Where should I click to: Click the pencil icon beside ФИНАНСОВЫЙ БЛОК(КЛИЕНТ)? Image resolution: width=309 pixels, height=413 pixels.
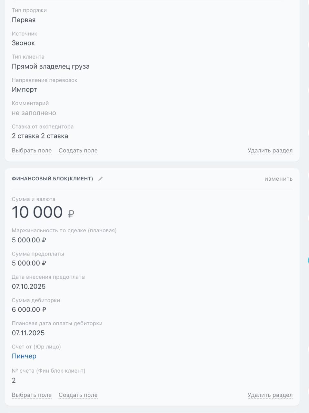[x=101, y=179]
